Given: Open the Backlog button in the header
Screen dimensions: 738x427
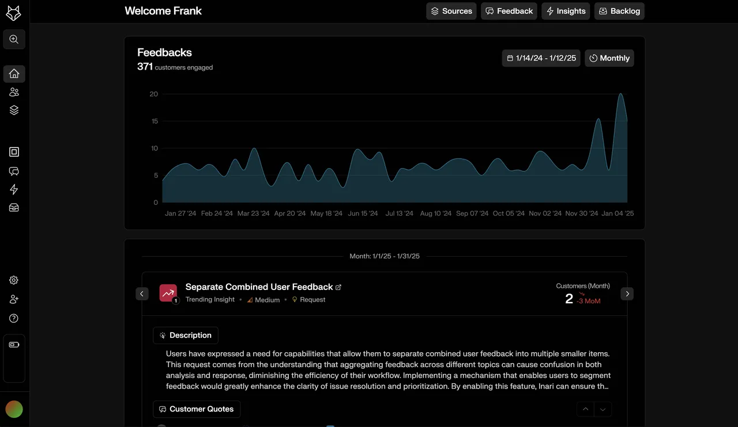Looking at the screenshot, I should 619,11.
